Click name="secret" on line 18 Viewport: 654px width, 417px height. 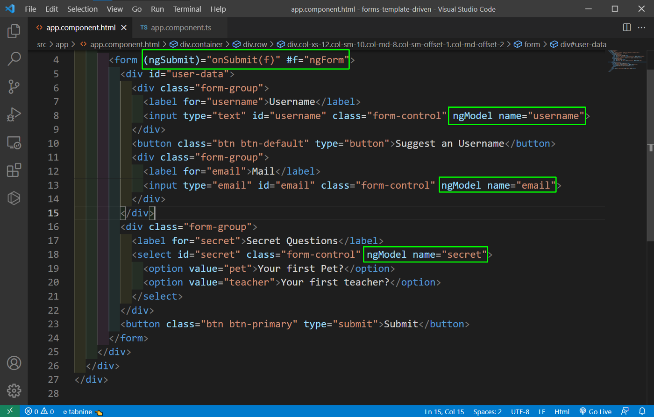pyautogui.click(x=450, y=254)
